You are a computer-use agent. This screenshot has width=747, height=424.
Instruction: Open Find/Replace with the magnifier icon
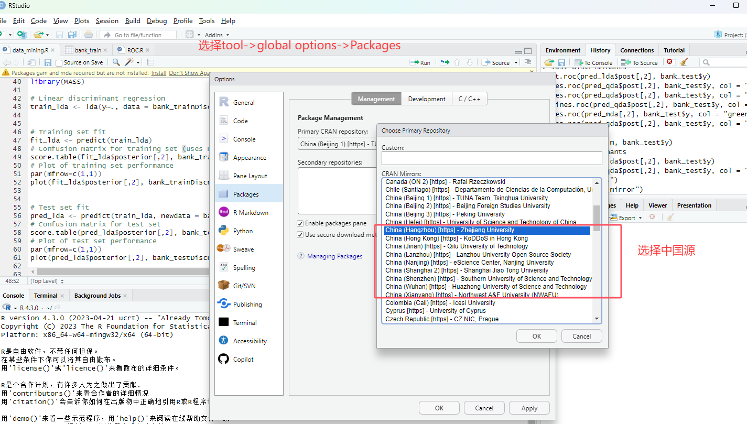pyautogui.click(x=116, y=62)
